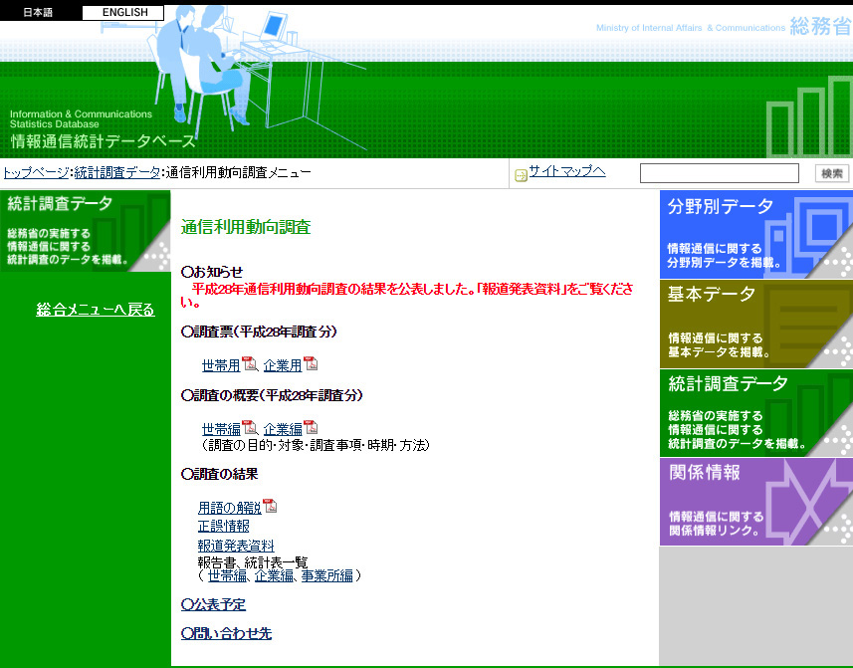The image size is (853, 668).
Task: Open 世帯編 in the report list
Action: [227, 575]
